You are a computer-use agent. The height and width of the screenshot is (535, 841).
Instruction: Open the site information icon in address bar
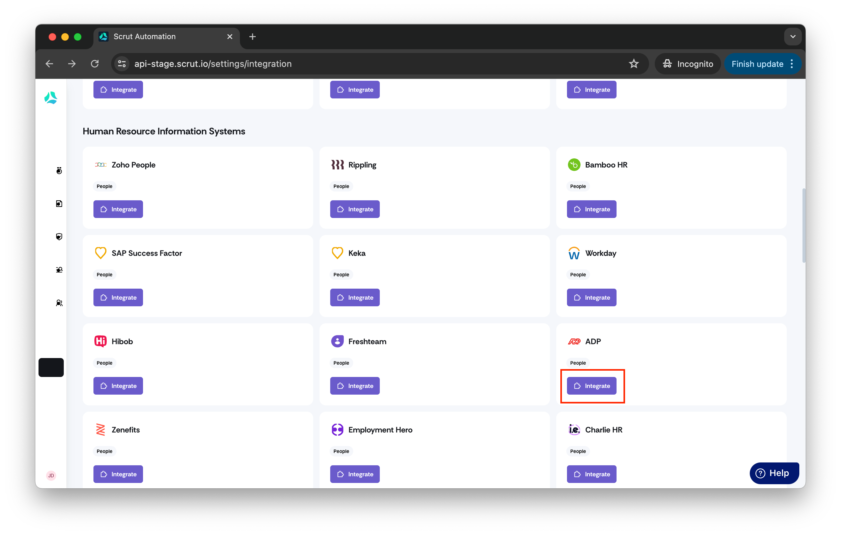[122, 64]
